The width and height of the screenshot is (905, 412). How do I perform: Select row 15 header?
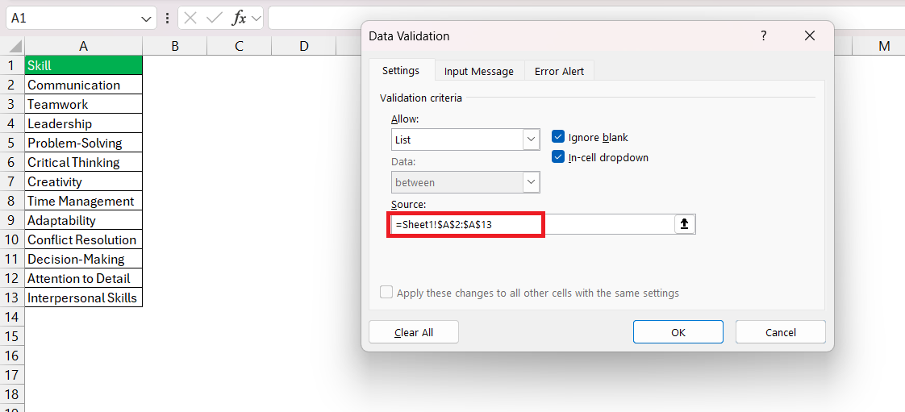click(x=12, y=336)
